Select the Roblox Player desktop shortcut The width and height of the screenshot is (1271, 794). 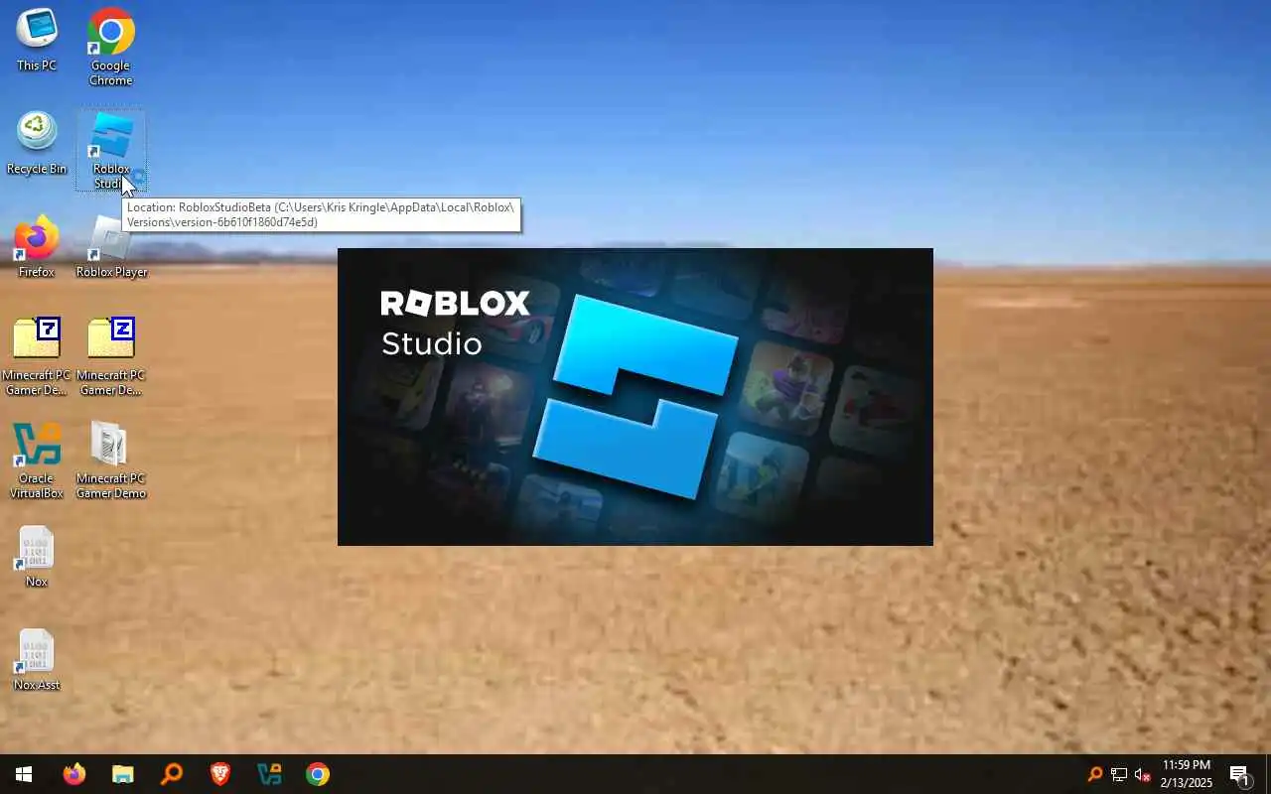[x=111, y=247]
